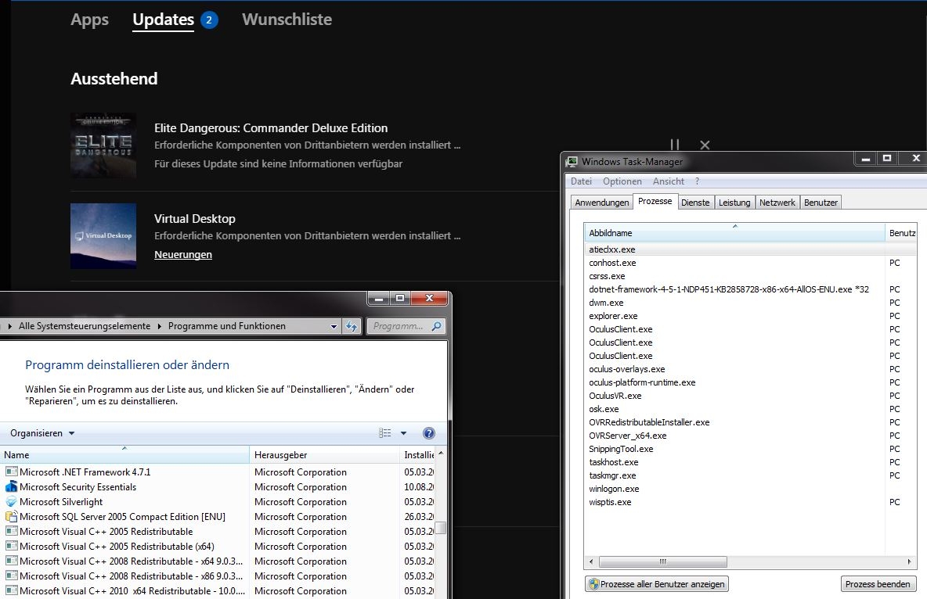927x599 pixels.
Task: Sort processes by Abbildname column header
Action: pos(734,233)
